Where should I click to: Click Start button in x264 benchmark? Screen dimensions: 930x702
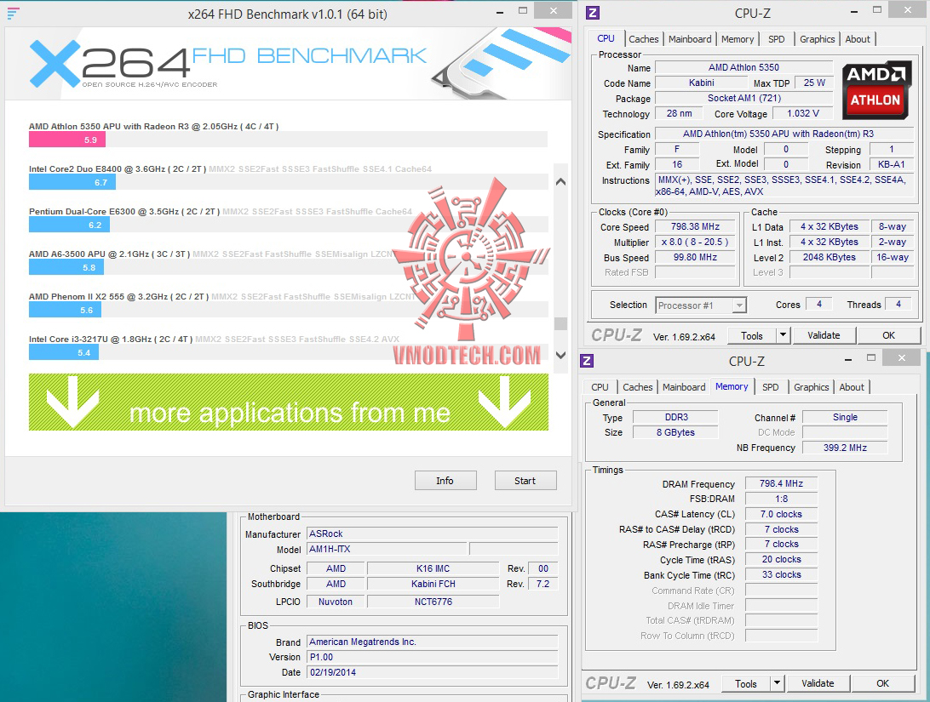pyautogui.click(x=525, y=481)
